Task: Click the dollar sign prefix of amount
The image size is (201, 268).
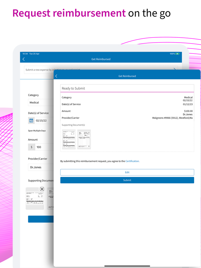Action: 31,147
